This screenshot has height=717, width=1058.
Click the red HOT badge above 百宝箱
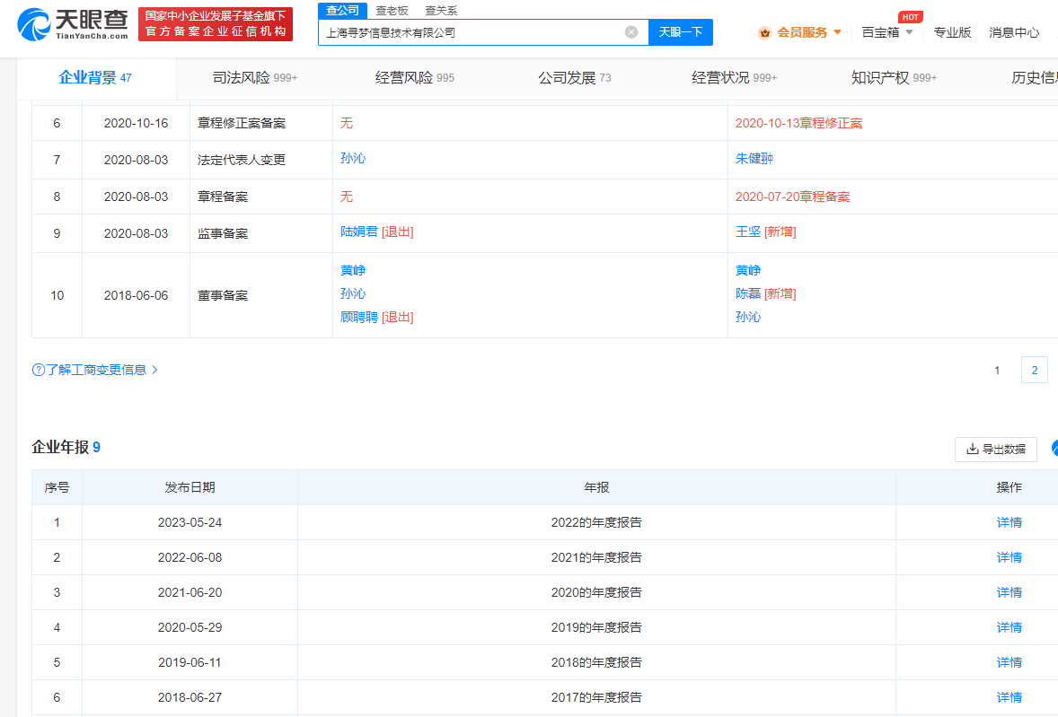click(910, 17)
